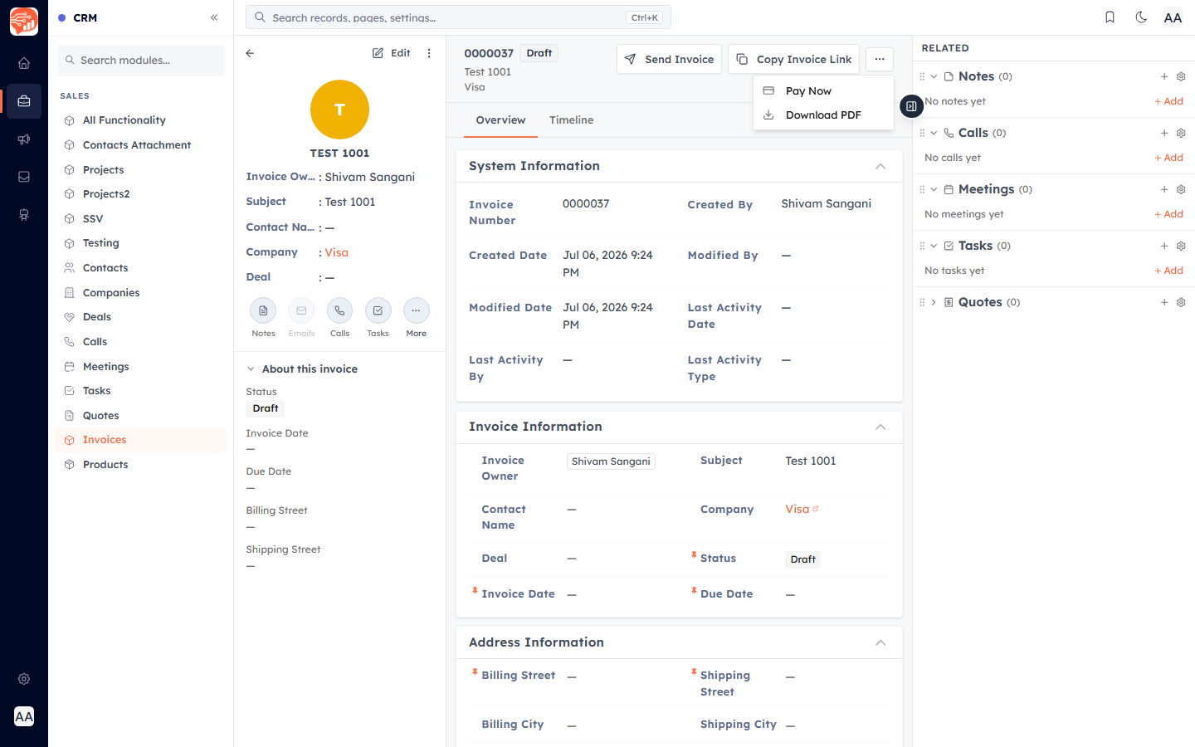
Task: Click the Copy Invoice Link button
Action: 793,59
